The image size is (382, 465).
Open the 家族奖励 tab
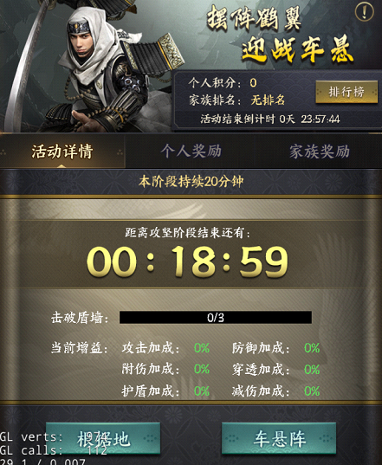coord(320,152)
